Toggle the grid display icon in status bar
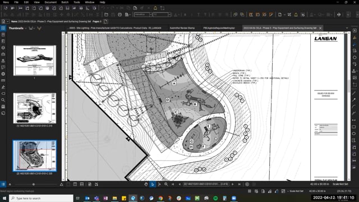 coord(250,191)
